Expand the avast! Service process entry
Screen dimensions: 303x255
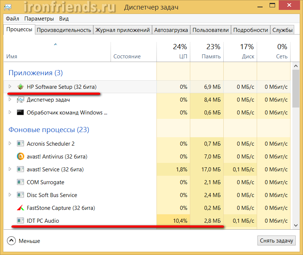tap(10, 170)
